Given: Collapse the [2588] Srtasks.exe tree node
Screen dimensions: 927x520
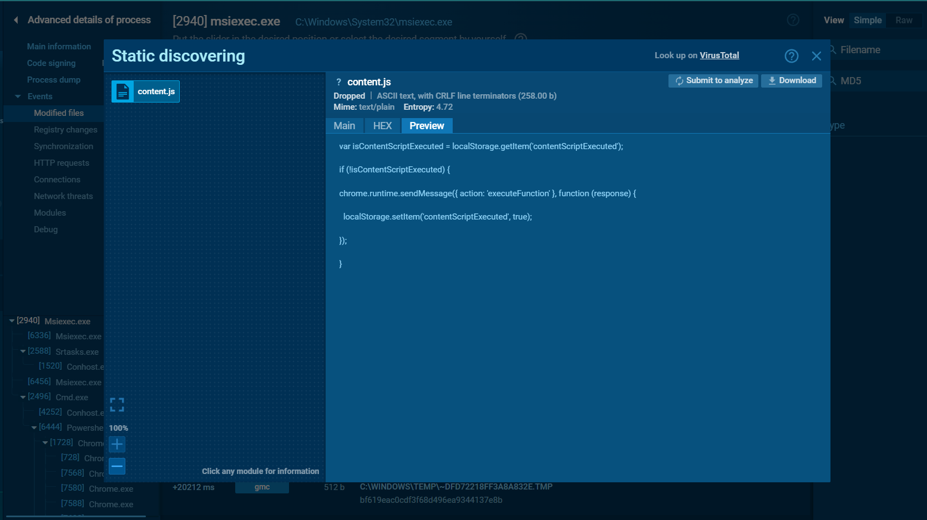Looking at the screenshot, I should click(x=23, y=351).
